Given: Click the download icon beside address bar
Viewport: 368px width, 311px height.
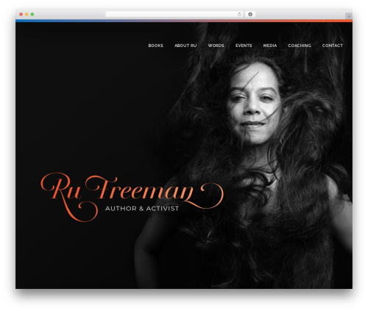Looking at the screenshot, I should tap(250, 15).
